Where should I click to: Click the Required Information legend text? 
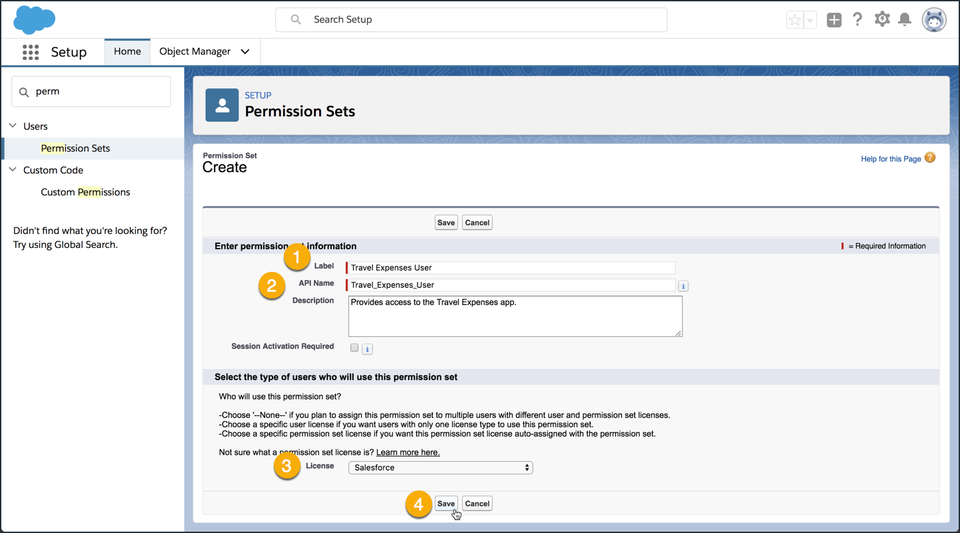click(x=887, y=246)
